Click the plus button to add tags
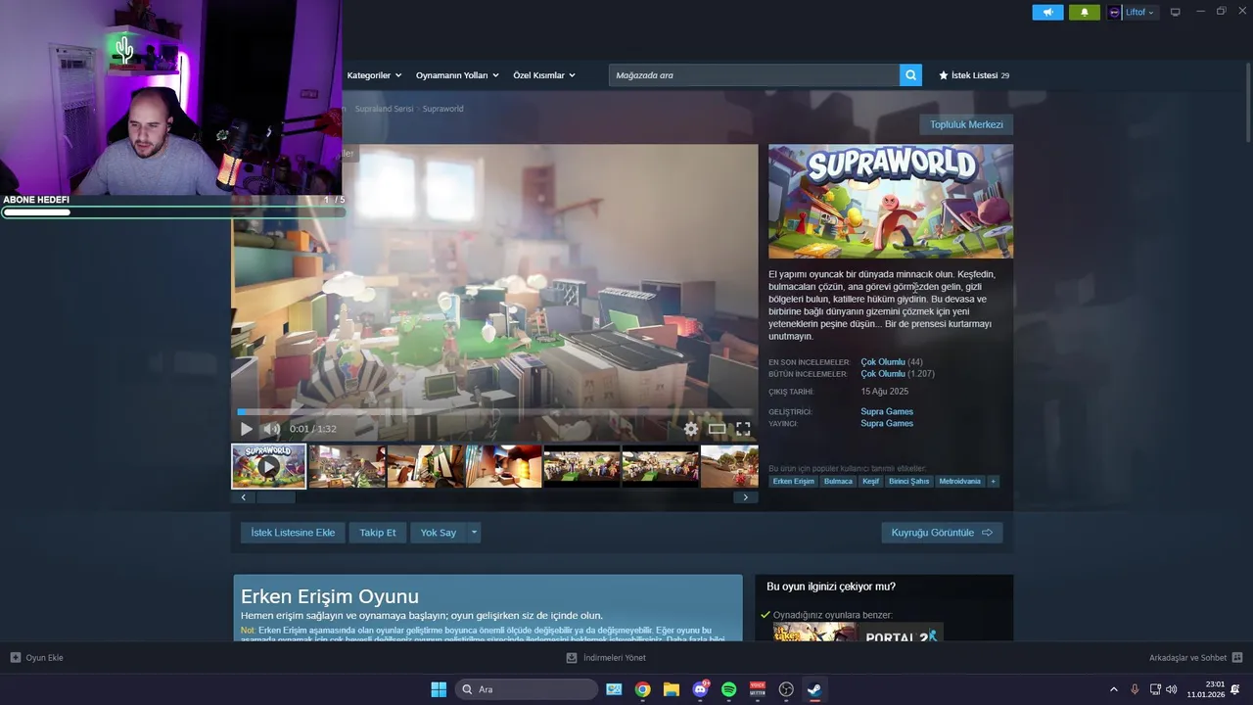 pyautogui.click(x=993, y=482)
